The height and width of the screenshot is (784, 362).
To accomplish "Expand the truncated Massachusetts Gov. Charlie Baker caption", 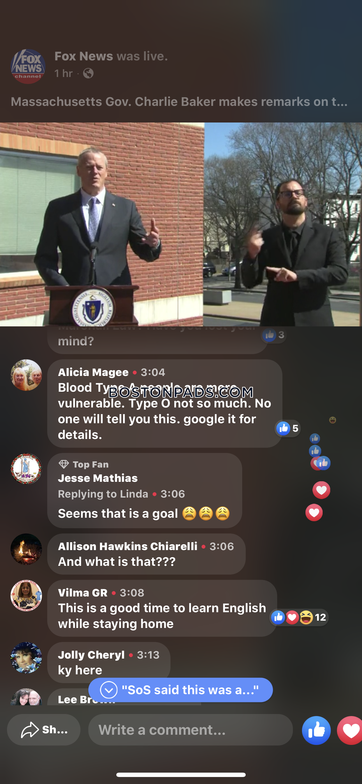I will [x=179, y=102].
